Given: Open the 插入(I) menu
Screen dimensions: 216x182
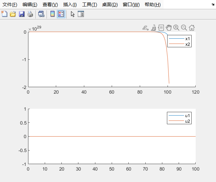Looking at the screenshot, I should pos(70,5).
